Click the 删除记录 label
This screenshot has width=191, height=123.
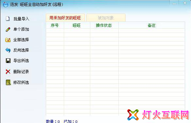21,71
